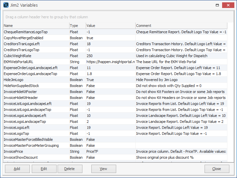237x178 pixels.
Task: Select InvoiceListLogoLandscapeTop variable
Action: click(115, 110)
